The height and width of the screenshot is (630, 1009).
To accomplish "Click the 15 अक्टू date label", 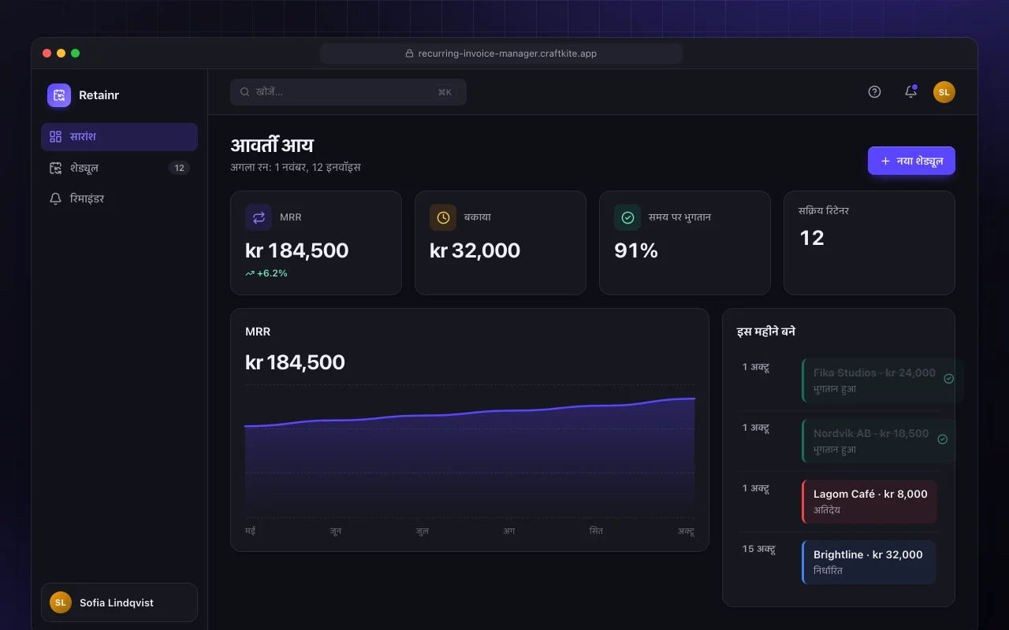I will pyautogui.click(x=759, y=549).
